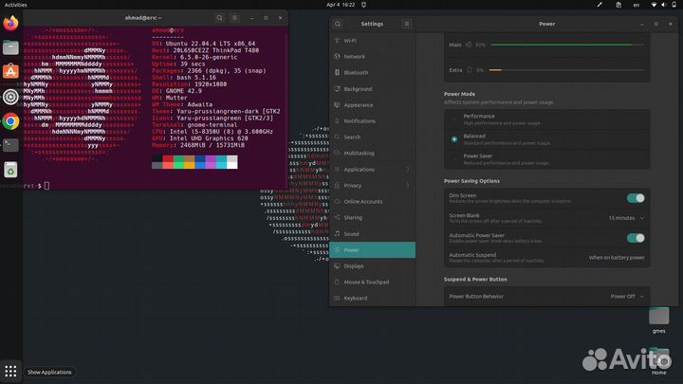Open Automatic Suspend settings row
Image resolution: width=683 pixels, height=384 pixels.
tap(547, 258)
